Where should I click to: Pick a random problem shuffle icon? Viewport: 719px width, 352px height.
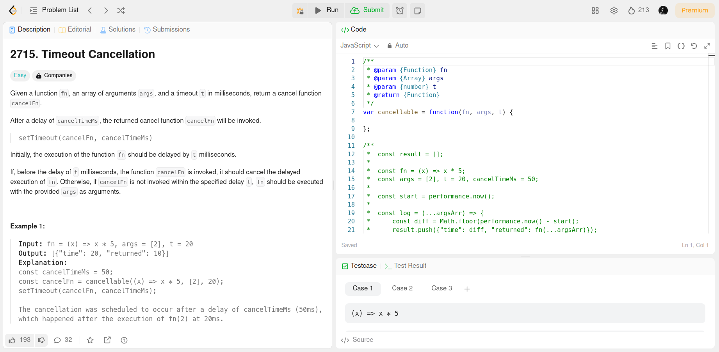[x=121, y=11]
